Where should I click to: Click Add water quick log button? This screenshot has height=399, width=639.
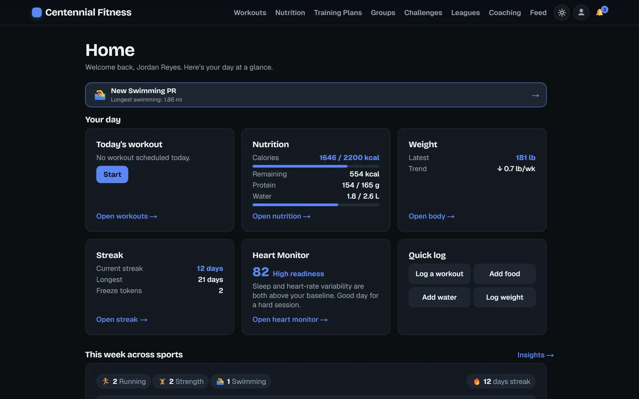(439, 297)
